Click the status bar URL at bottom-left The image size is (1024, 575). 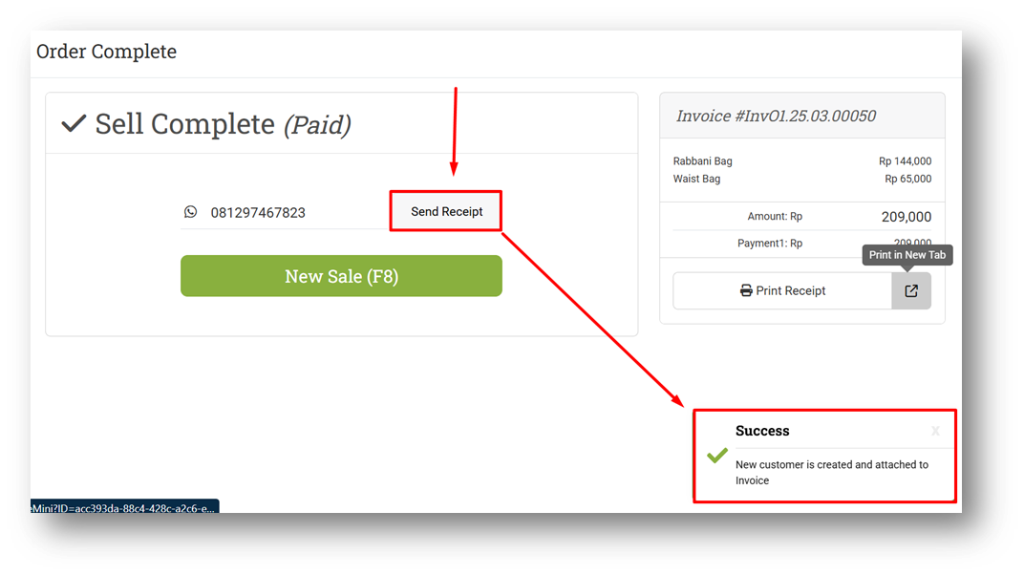[x=124, y=508]
